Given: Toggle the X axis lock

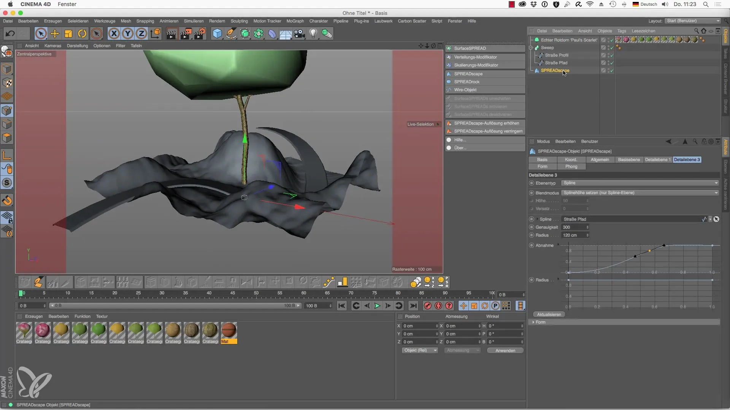Looking at the screenshot, I should tap(114, 33).
